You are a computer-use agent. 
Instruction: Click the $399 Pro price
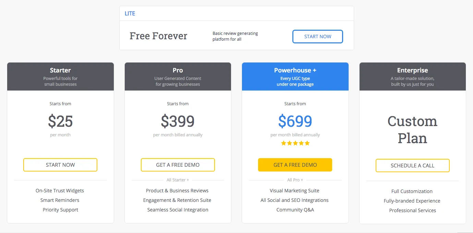178,121
